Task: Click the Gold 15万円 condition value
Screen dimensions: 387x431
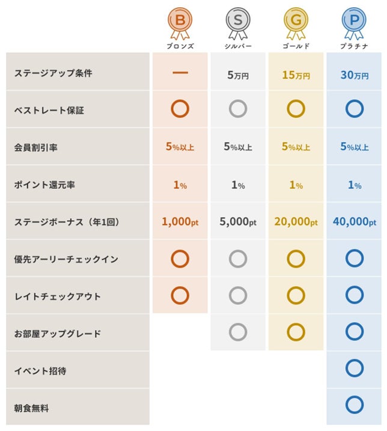Action: click(x=296, y=76)
